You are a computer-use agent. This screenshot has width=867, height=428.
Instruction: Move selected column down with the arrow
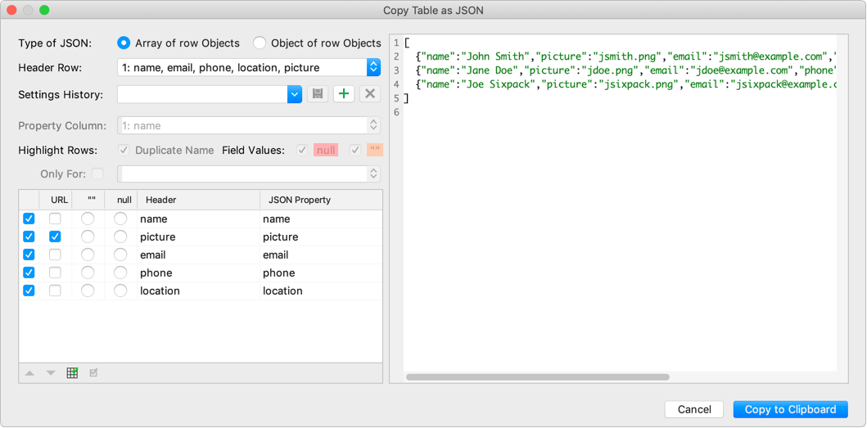pyautogui.click(x=51, y=373)
